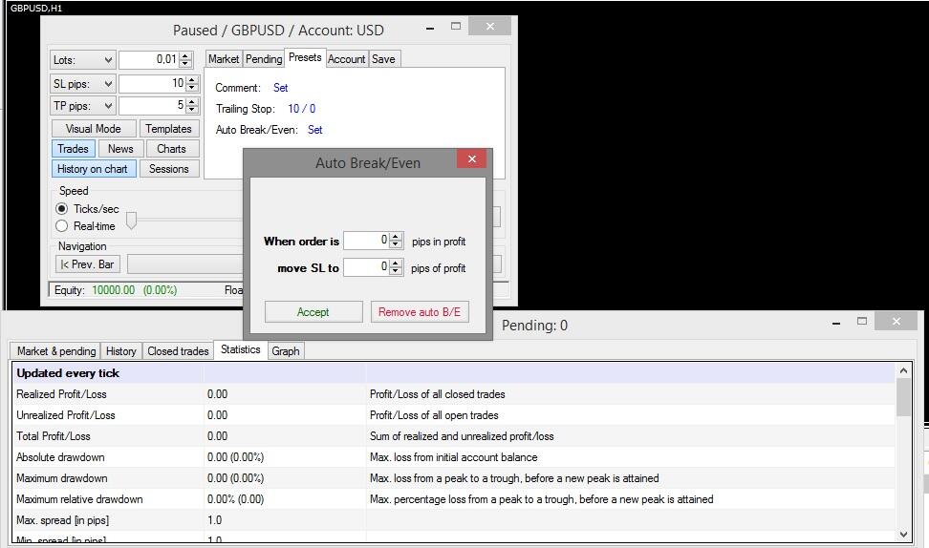Select the Total Profit/Loss row
Screen dimensions: 929x548
pos(453,436)
